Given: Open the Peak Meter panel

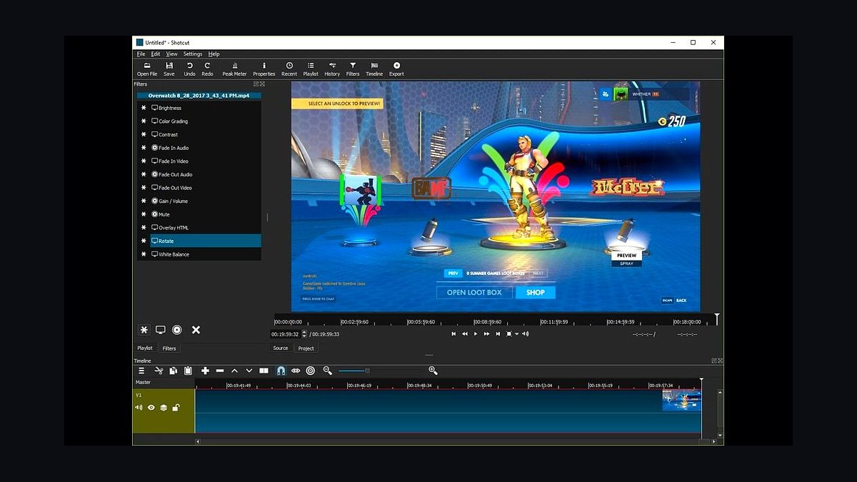Looking at the screenshot, I should tap(234, 69).
